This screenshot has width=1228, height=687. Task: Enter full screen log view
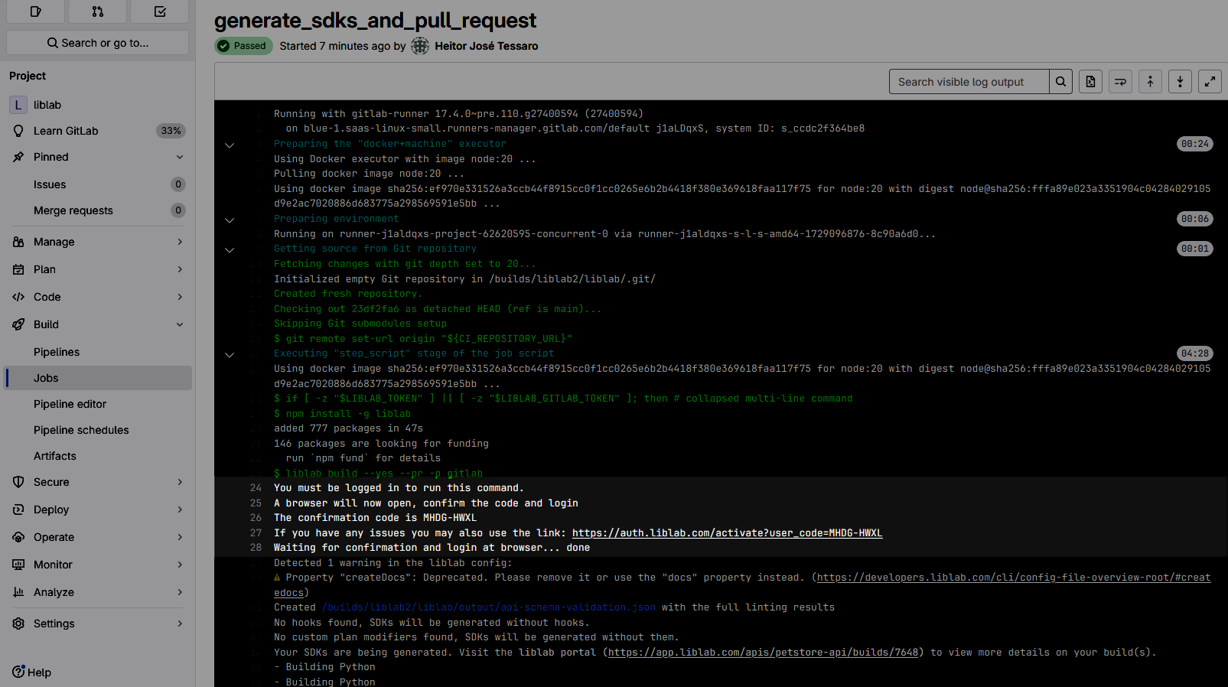1210,82
